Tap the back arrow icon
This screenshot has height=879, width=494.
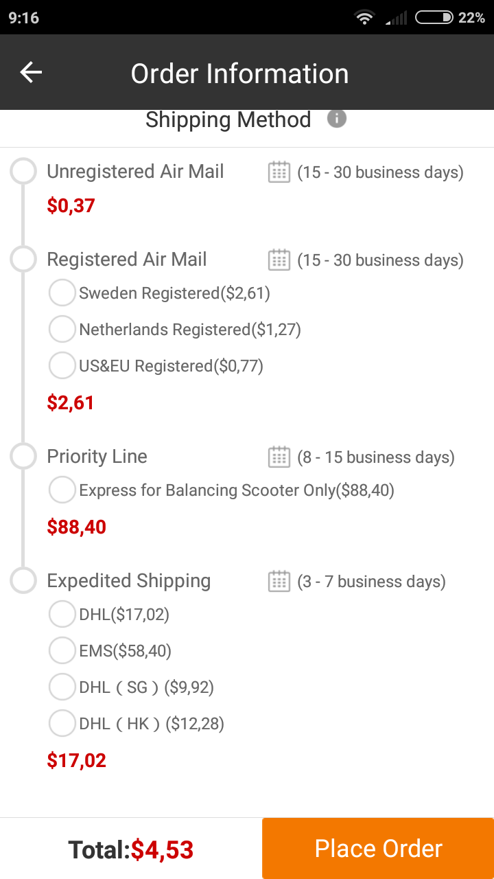coord(31,72)
